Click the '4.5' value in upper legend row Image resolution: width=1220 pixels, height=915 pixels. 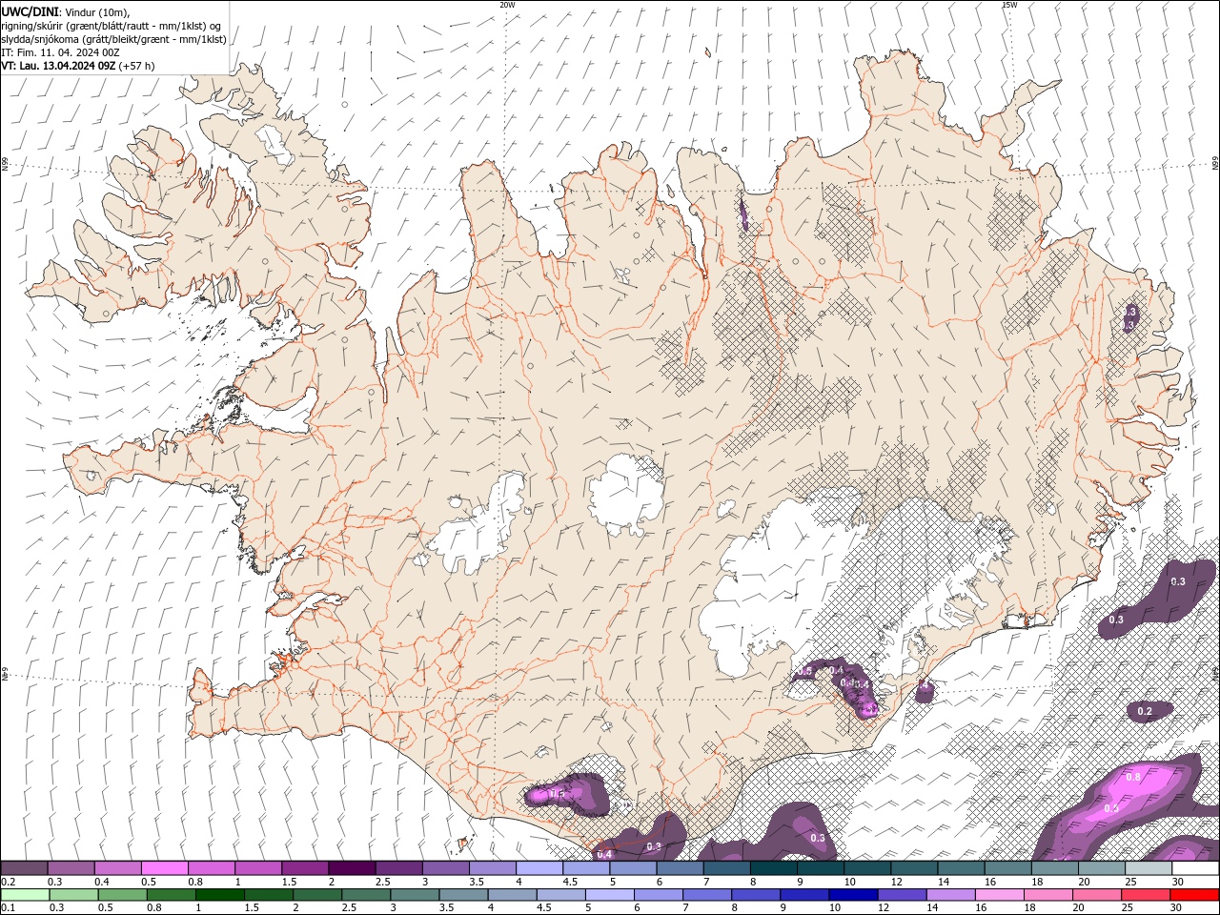(x=570, y=882)
